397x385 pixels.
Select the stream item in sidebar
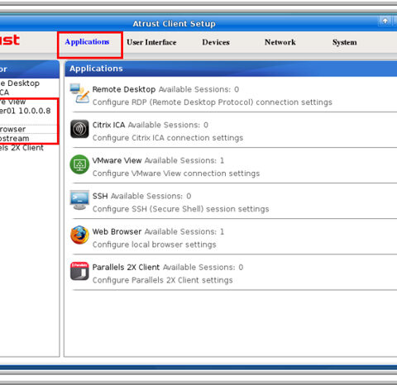[x=14, y=139]
